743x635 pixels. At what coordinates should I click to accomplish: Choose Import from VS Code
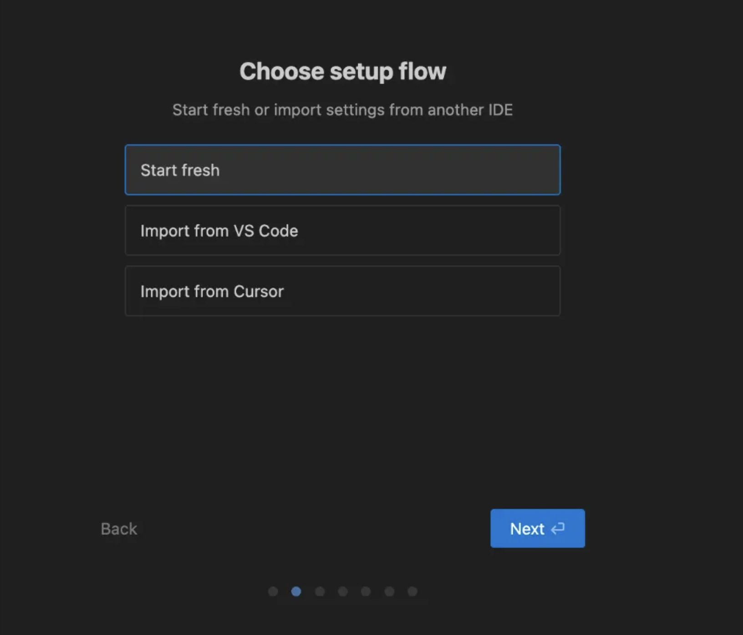[342, 231]
